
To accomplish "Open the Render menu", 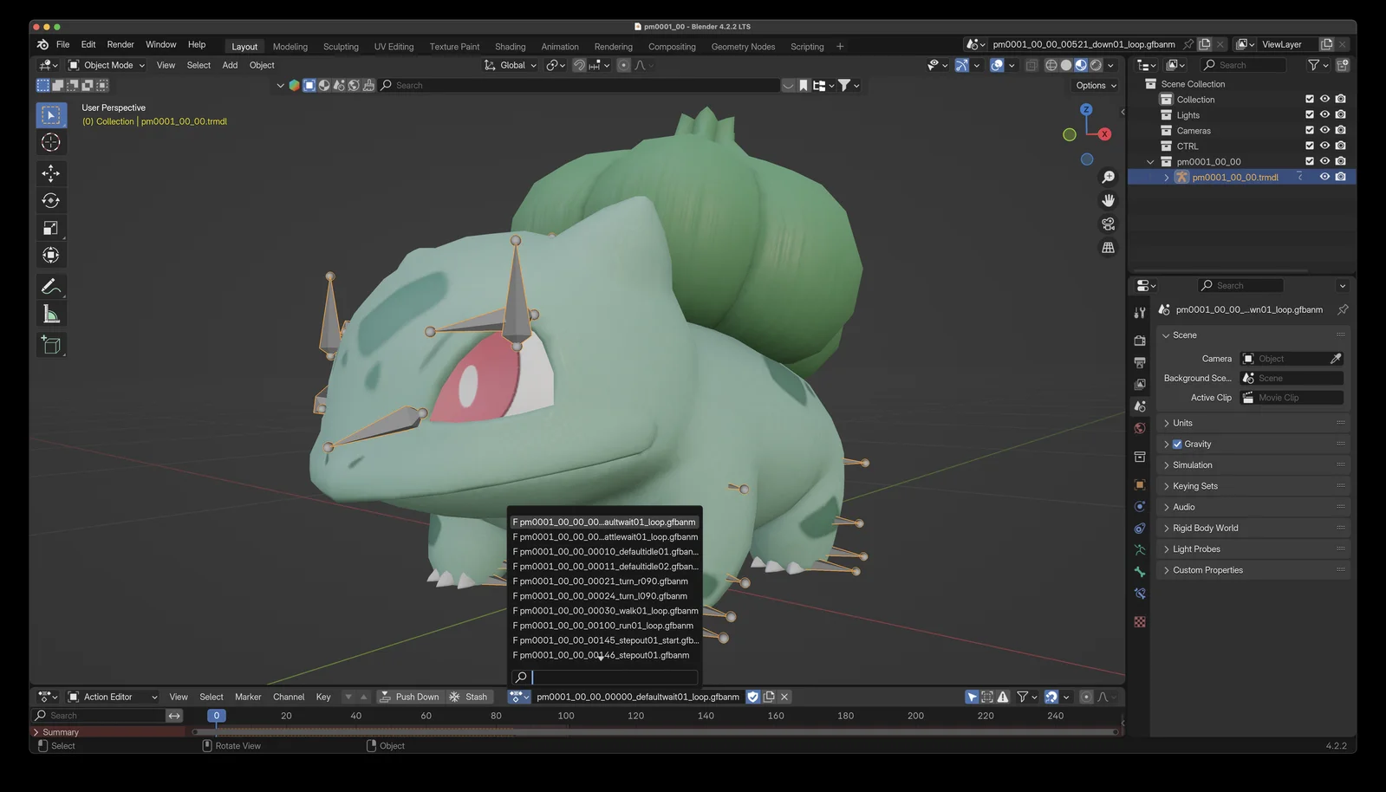I will [120, 44].
